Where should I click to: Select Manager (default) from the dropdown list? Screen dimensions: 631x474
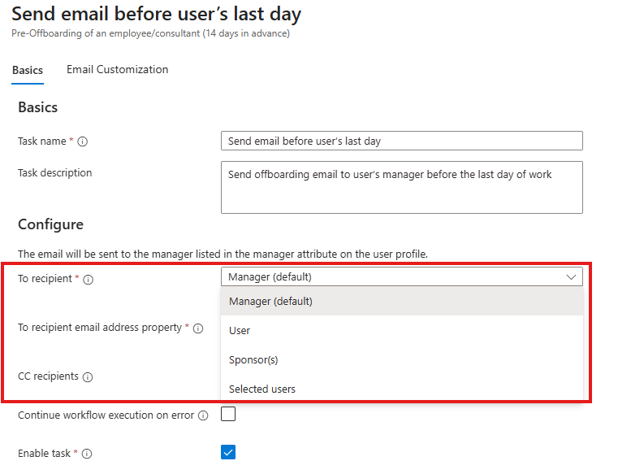[402, 302]
